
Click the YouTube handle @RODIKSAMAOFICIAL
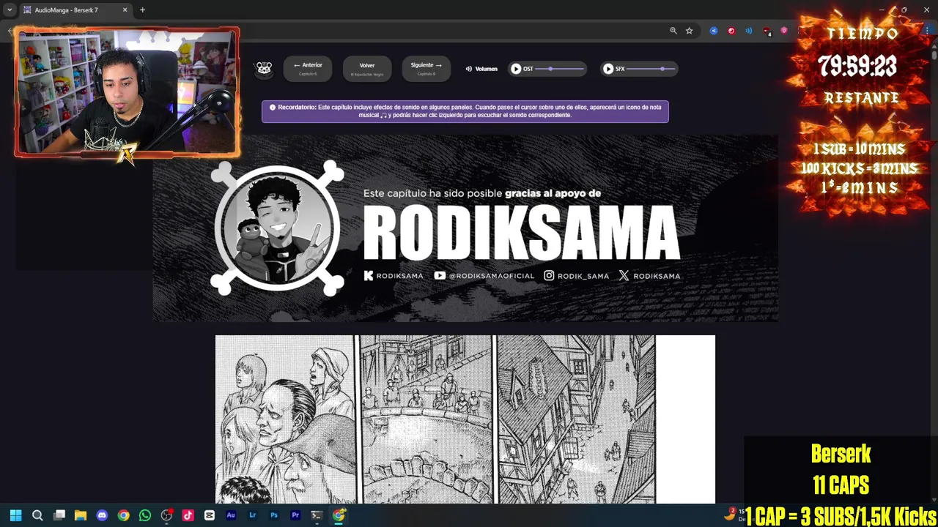click(x=484, y=276)
